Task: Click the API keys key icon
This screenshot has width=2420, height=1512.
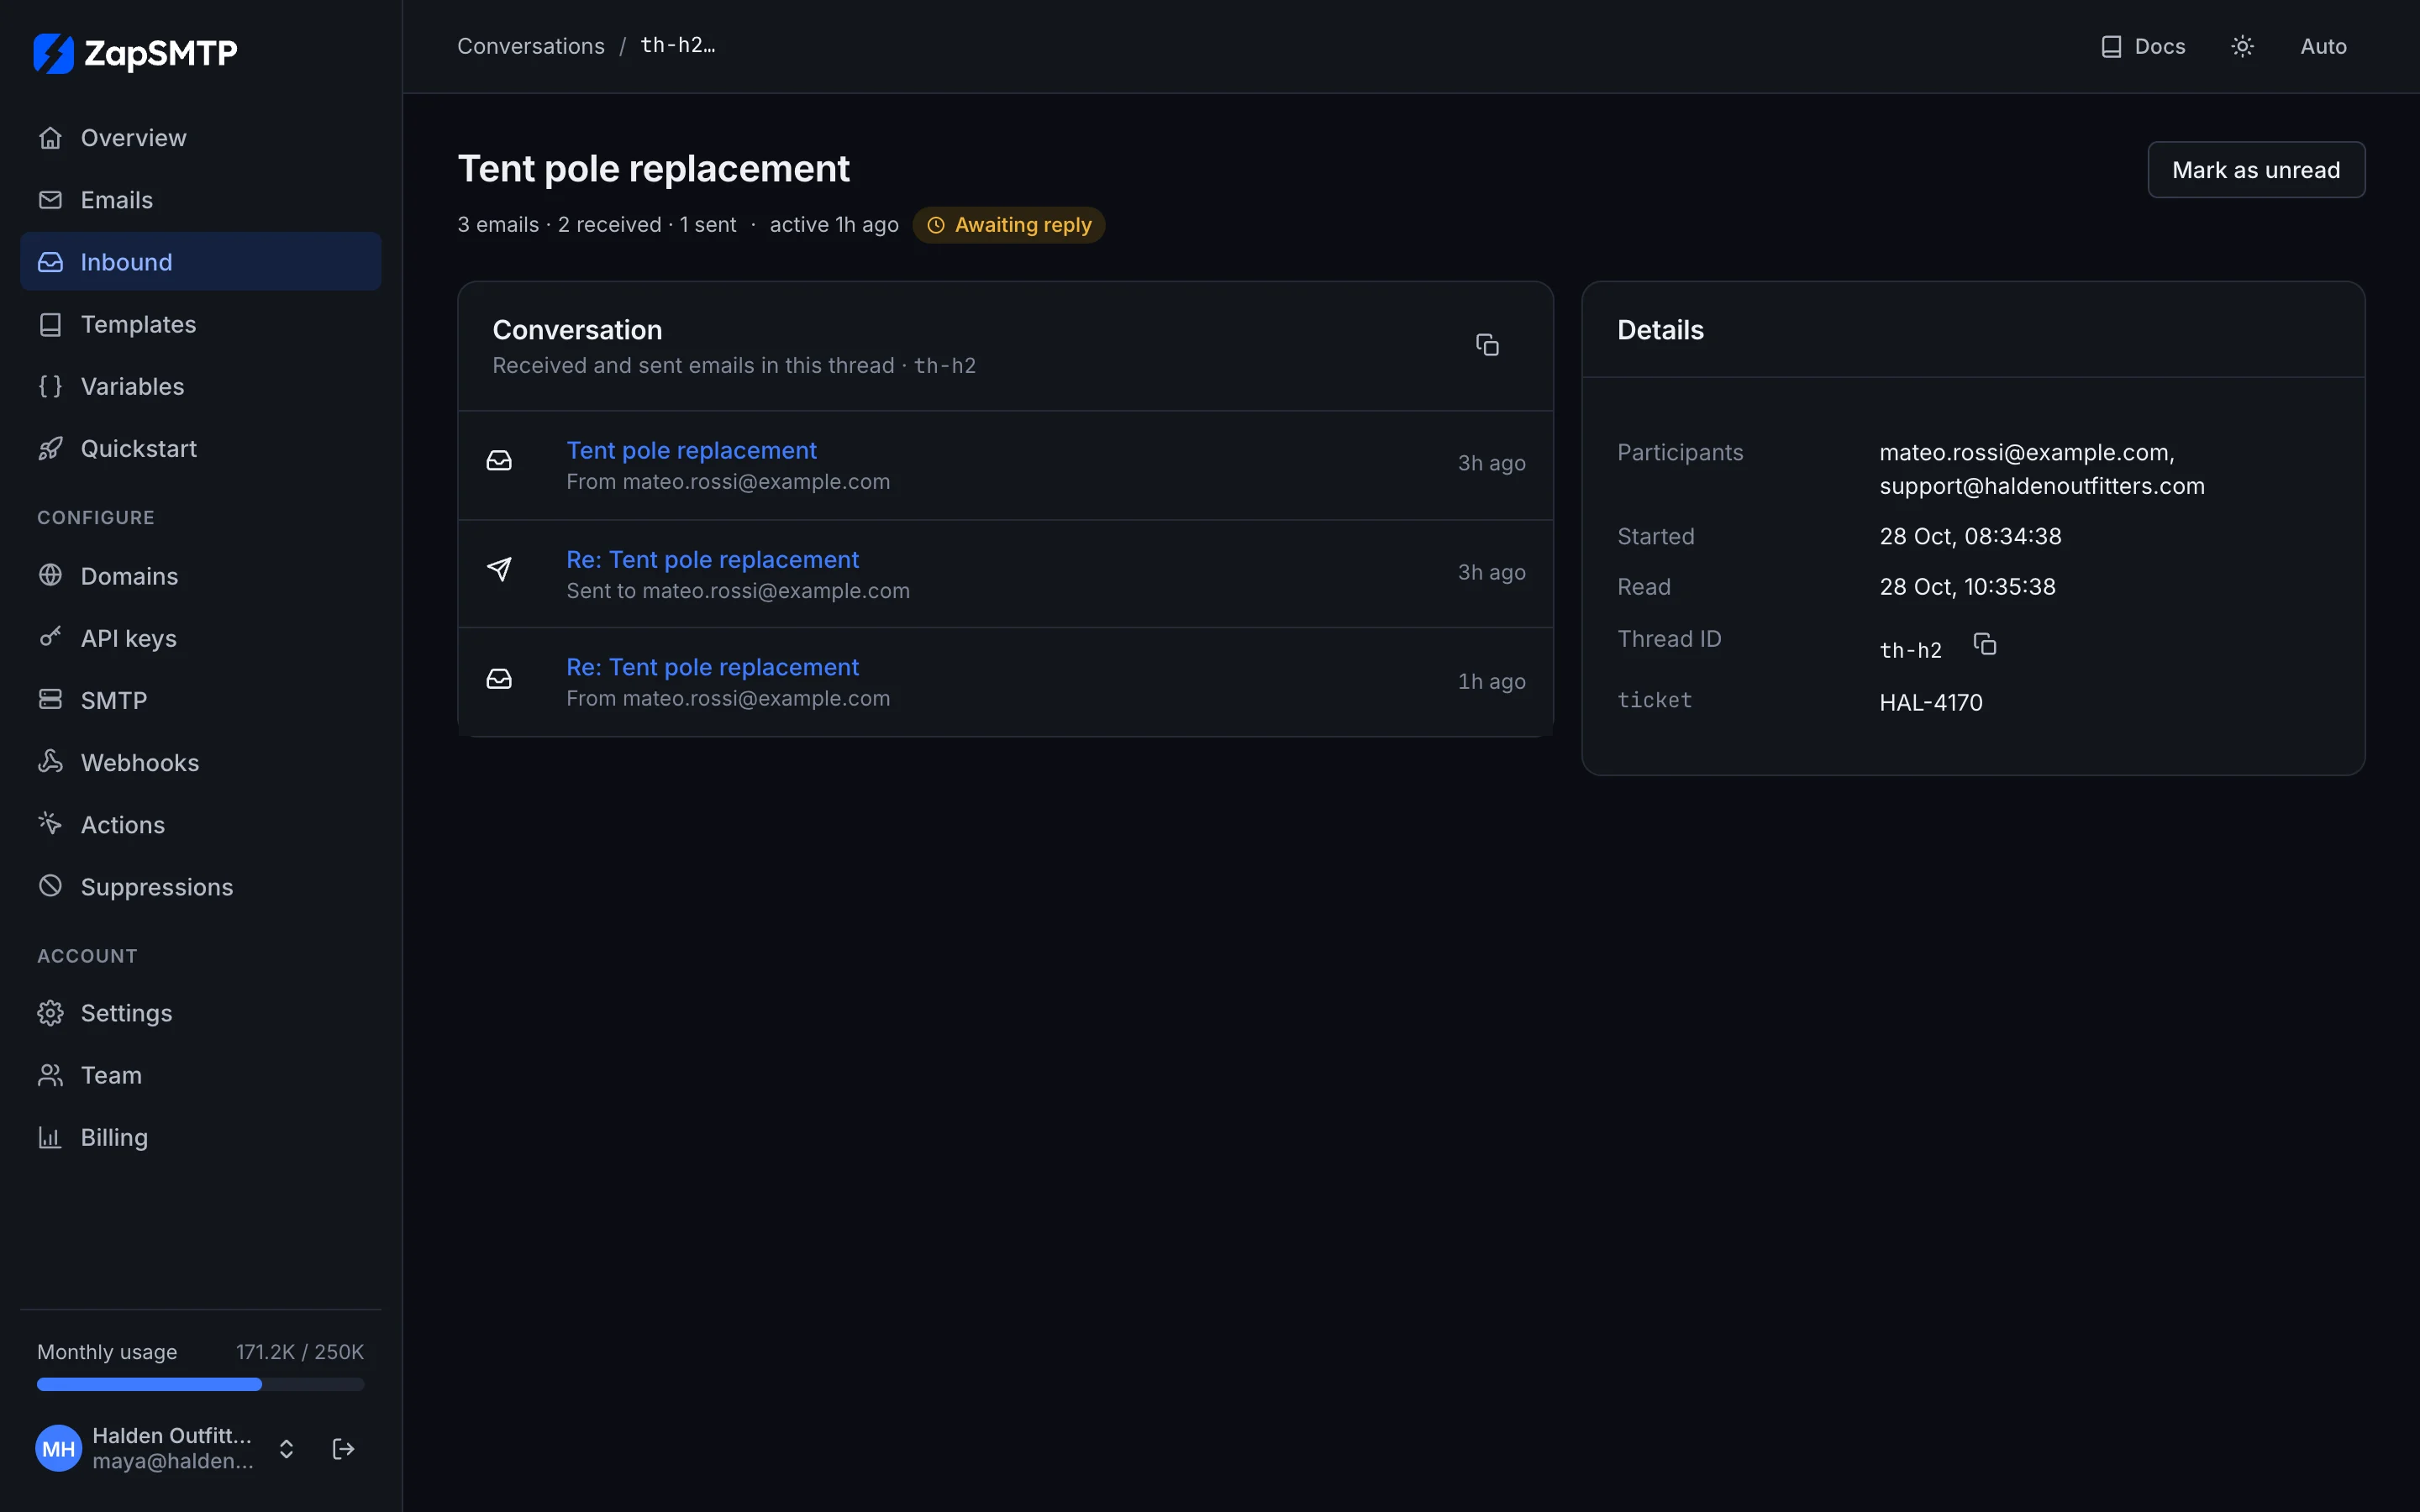Action: click(50, 637)
